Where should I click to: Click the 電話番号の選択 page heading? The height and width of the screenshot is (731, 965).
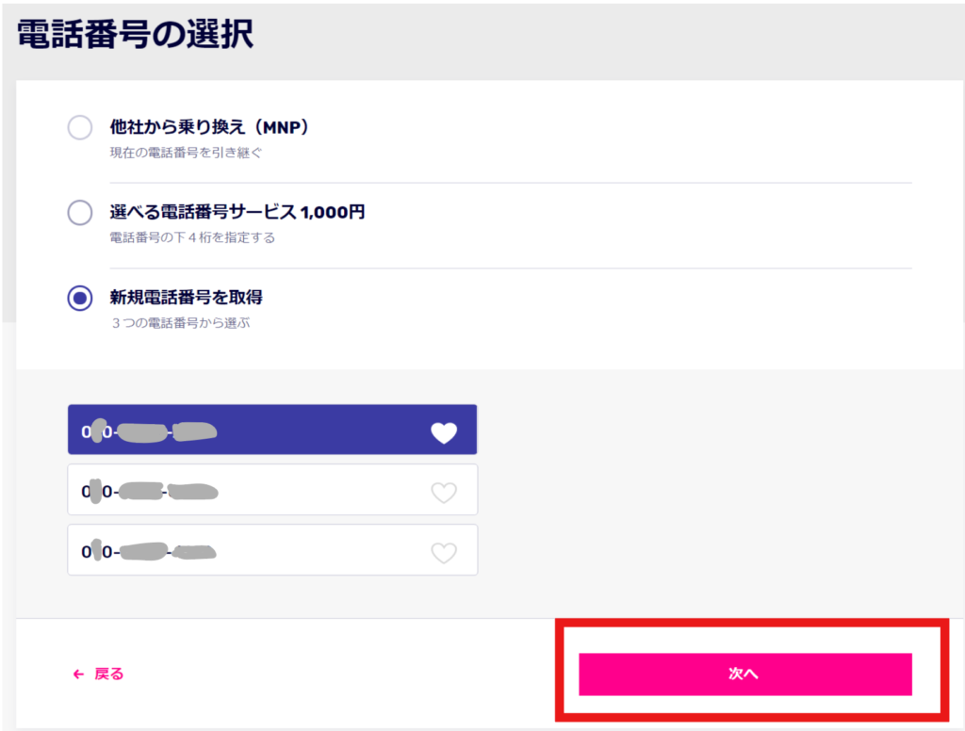pyautogui.click(x=135, y=34)
